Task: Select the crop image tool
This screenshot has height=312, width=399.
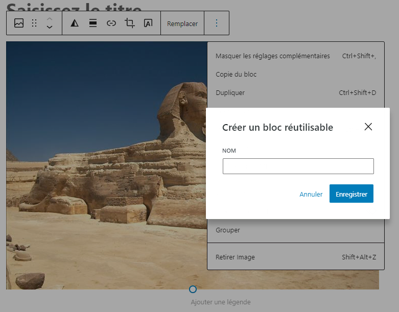Action: pos(130,23)
